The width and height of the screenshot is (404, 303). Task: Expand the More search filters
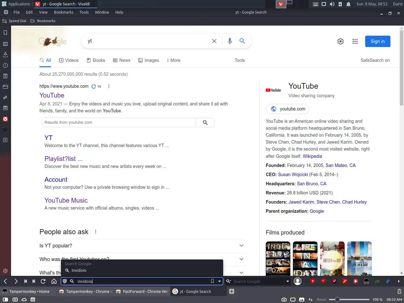click(174, 60)
